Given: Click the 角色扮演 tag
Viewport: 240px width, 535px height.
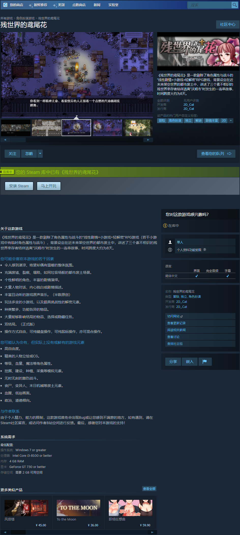Looking at the screenshot, I should tap(175, 121).
